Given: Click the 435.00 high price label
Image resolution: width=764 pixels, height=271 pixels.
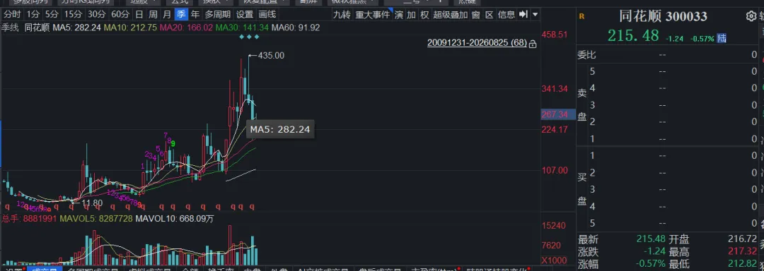Looking at the screenshot, I should point(271,56).
